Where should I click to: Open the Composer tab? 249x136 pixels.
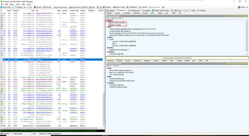click(146, 10)
